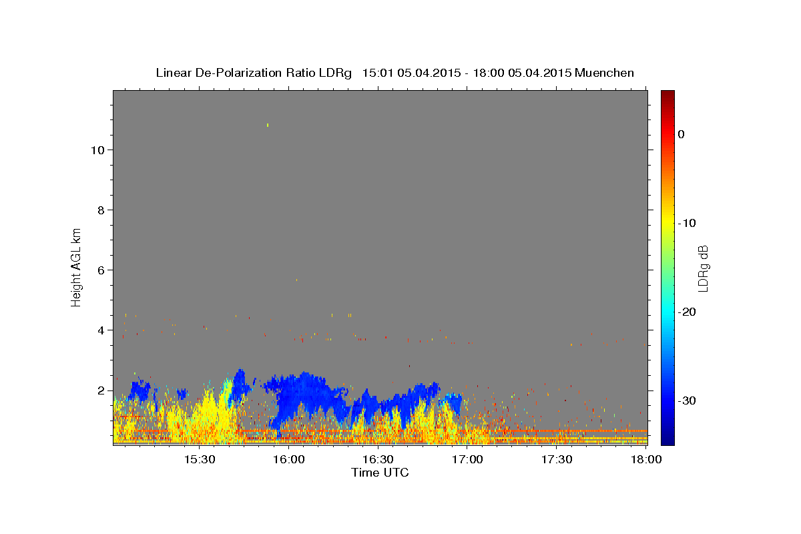Click the 15:30 time tick label
This screenshot has height=534, width=801.
199,460
